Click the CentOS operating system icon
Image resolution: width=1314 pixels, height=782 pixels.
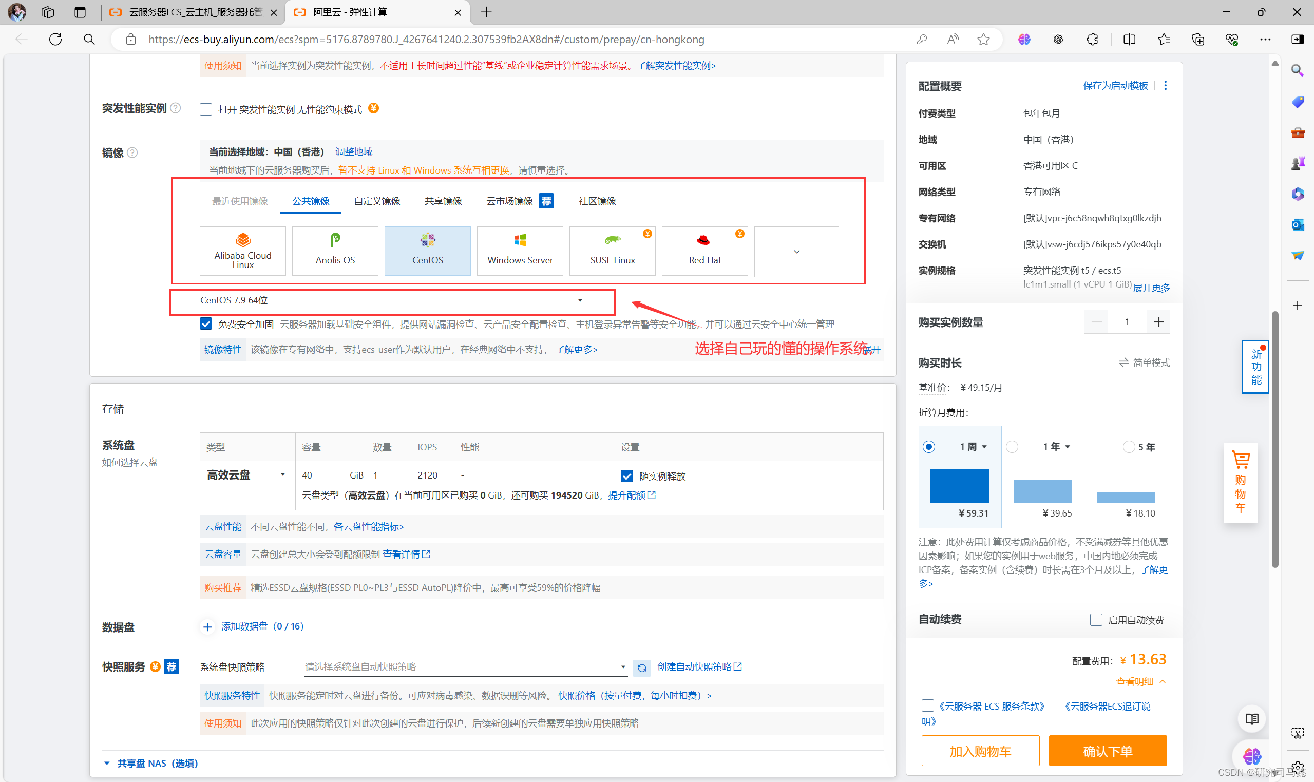[x=428, y=251]
